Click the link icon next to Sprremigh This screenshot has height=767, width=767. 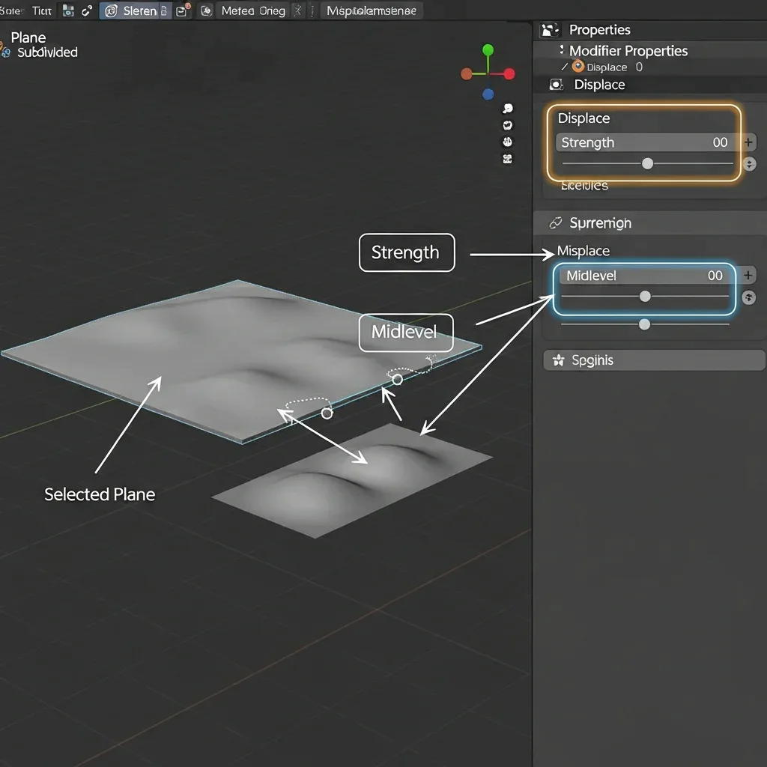(x=556, y=223)
